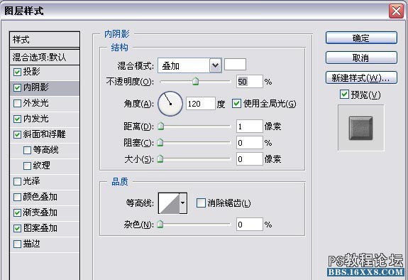Image resolution: width=408 pixels, height=280 pixels.
Task: Toggle the 预览 preview checkbox
Action: tap(344, 94)
